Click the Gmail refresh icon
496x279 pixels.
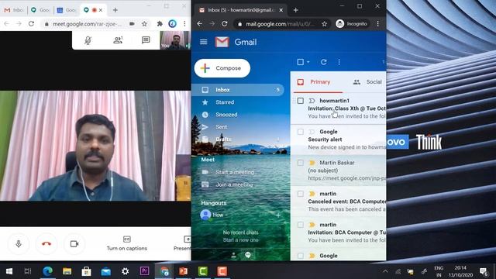pos(323,62)
